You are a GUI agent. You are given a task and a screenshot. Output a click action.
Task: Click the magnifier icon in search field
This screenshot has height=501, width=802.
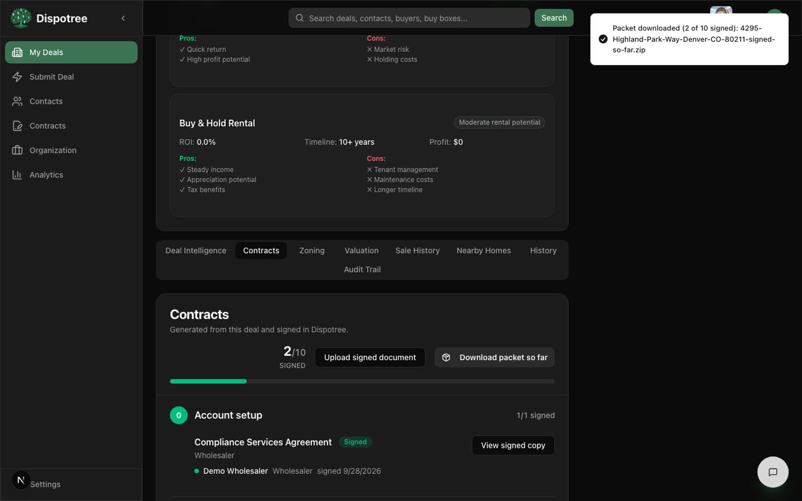(299, 18)
